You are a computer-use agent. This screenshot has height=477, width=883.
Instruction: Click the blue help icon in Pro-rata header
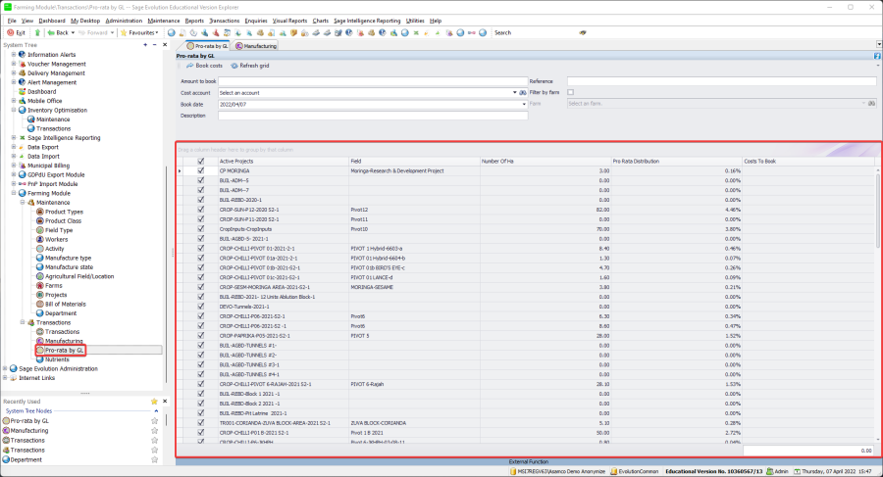876,57
